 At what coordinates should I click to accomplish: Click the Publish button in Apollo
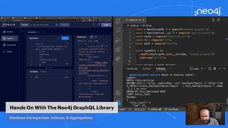[x=64, y=25]
